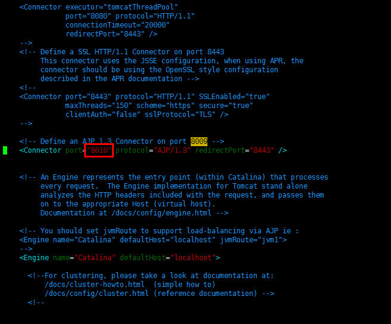
Task: Click SSLEnabled="true" in the SSL connector
Action: pos(234,97)
